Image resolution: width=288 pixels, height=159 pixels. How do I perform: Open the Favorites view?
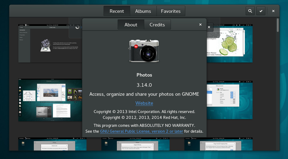click(171, 11)
